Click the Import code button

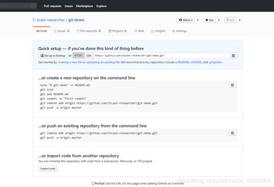48,168
